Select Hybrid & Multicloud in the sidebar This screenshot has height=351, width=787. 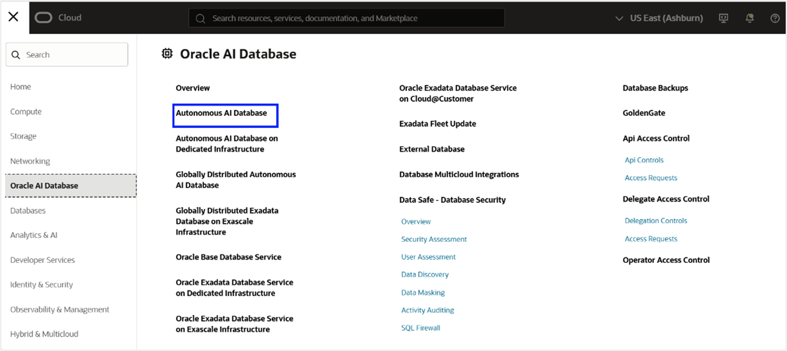pos(44,334)
